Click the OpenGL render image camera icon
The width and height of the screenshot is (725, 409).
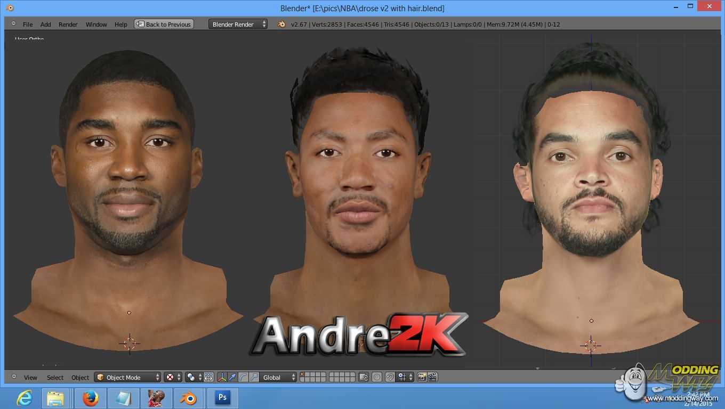[422, 377]
